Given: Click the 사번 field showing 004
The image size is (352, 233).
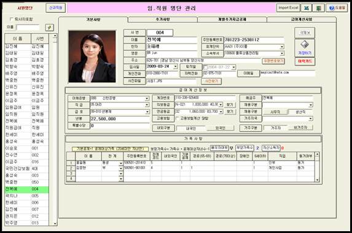Looking at the screenshot, I should pos(160,32).
